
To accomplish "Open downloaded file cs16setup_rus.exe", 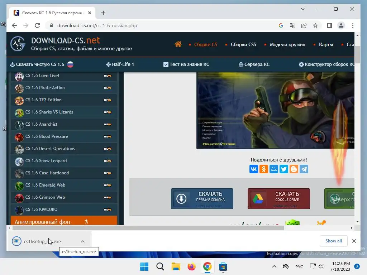I will click(x=42, y=241).
